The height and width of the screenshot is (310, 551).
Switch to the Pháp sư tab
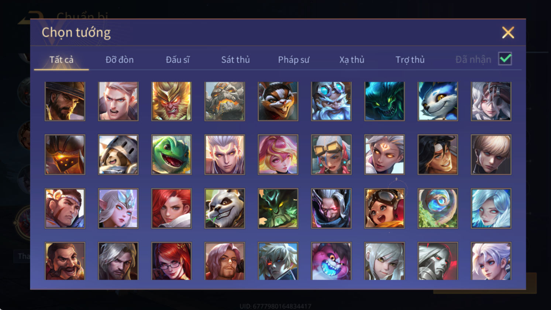click(294, 59)
